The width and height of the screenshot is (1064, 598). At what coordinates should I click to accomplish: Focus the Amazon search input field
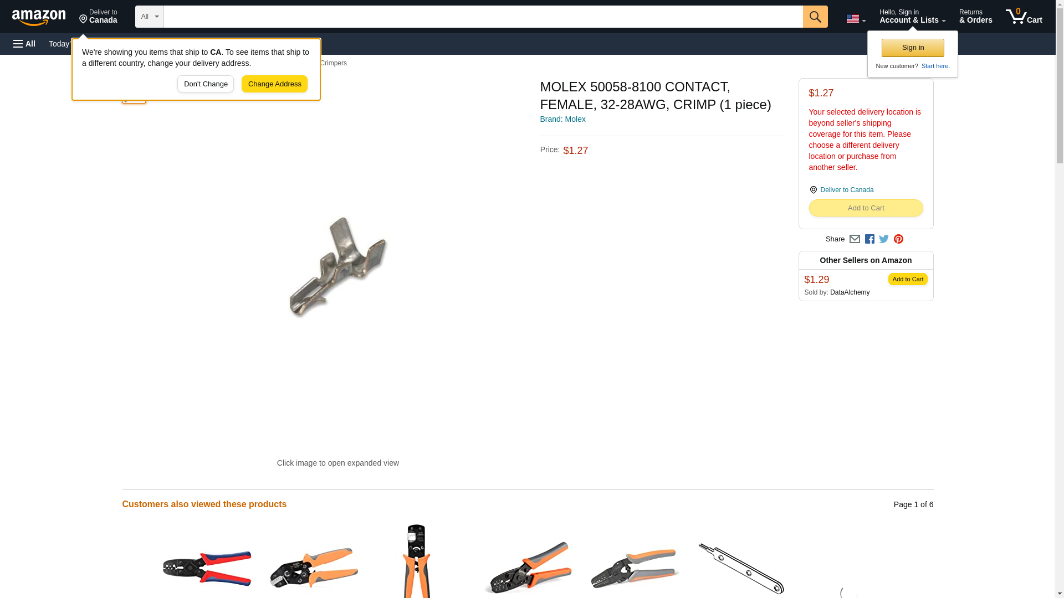tap(483, 17)
